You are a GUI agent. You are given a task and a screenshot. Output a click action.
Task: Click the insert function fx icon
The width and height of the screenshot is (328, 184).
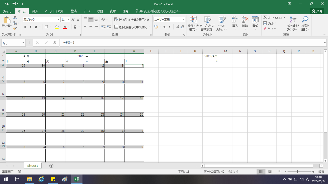pyautogui.click(x=55, y=43)
